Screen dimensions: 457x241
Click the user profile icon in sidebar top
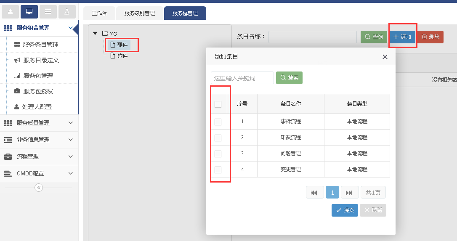tap(10, 12)
